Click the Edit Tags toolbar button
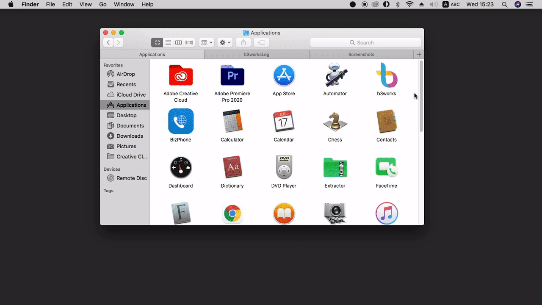This screenshot has height=305, width=542. 262,42
